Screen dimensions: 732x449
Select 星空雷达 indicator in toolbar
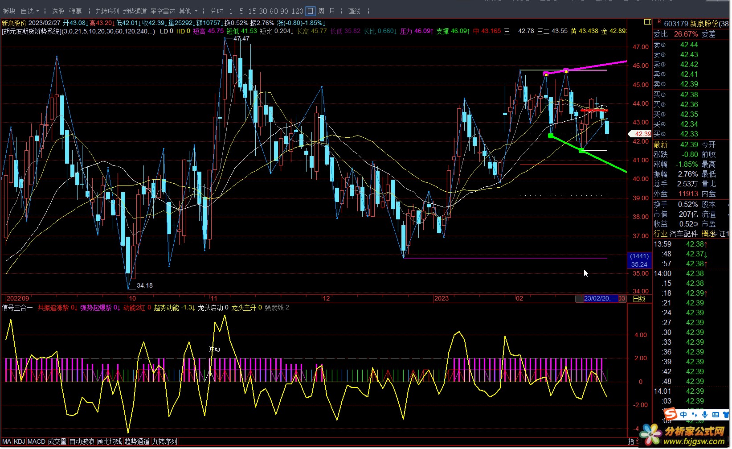coord(163,11)
